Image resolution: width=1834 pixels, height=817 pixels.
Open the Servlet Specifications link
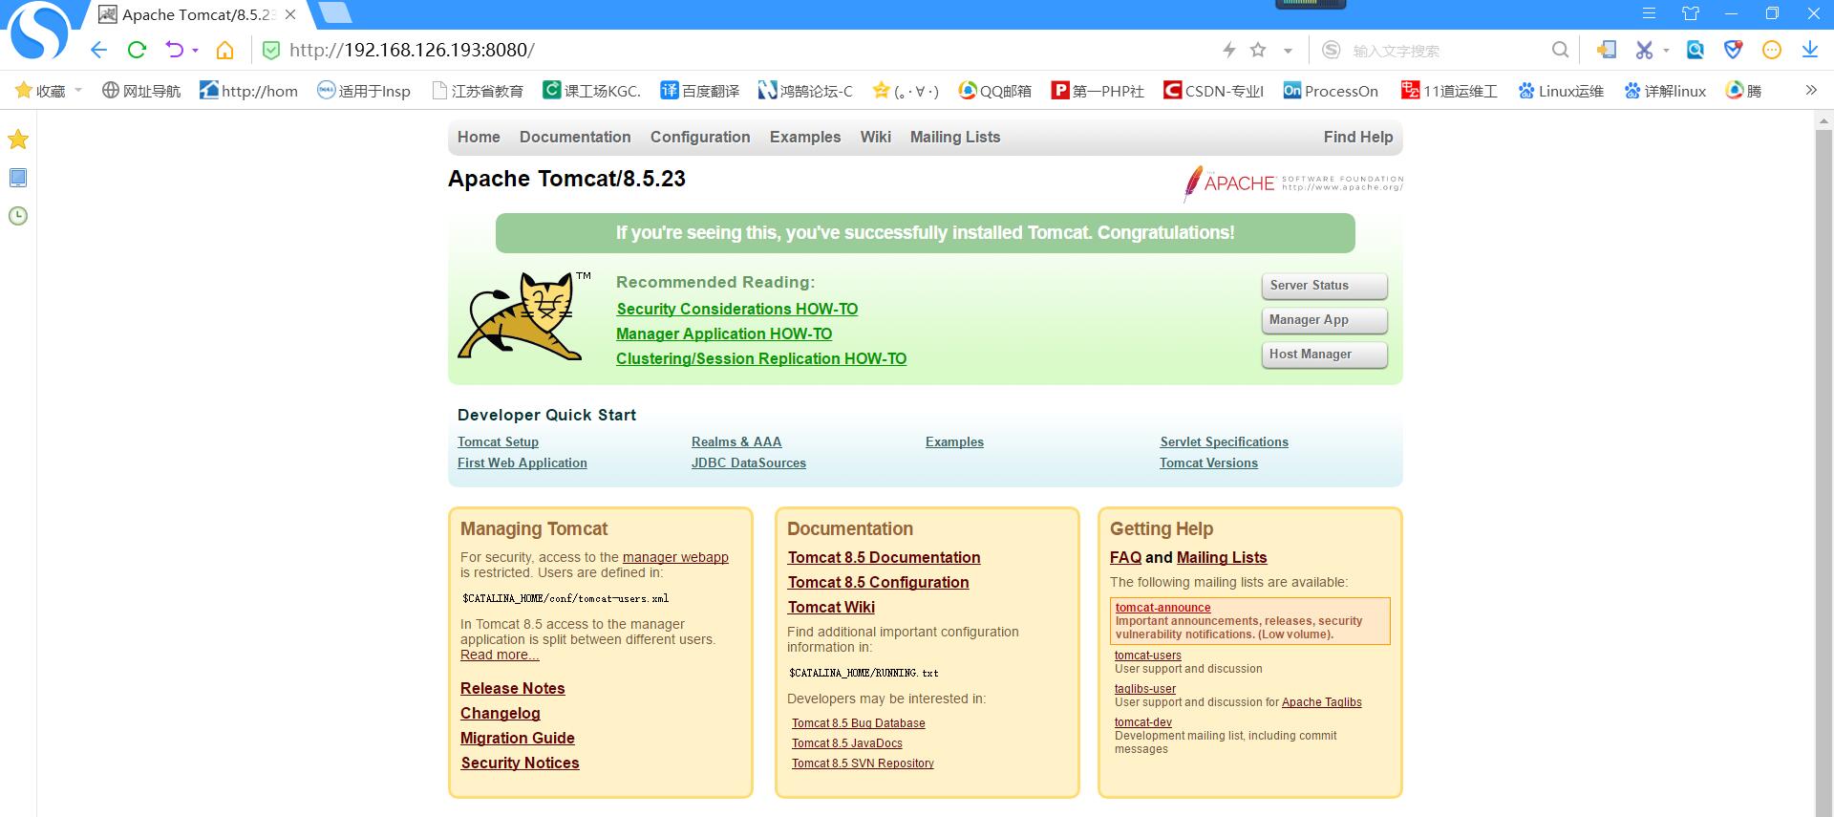1225,441
